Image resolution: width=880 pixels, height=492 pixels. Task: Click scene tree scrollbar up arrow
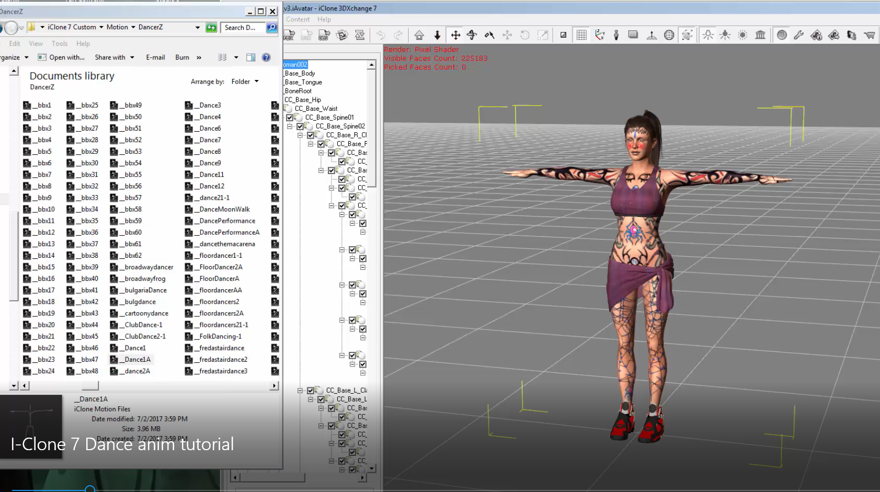[372, 65]
